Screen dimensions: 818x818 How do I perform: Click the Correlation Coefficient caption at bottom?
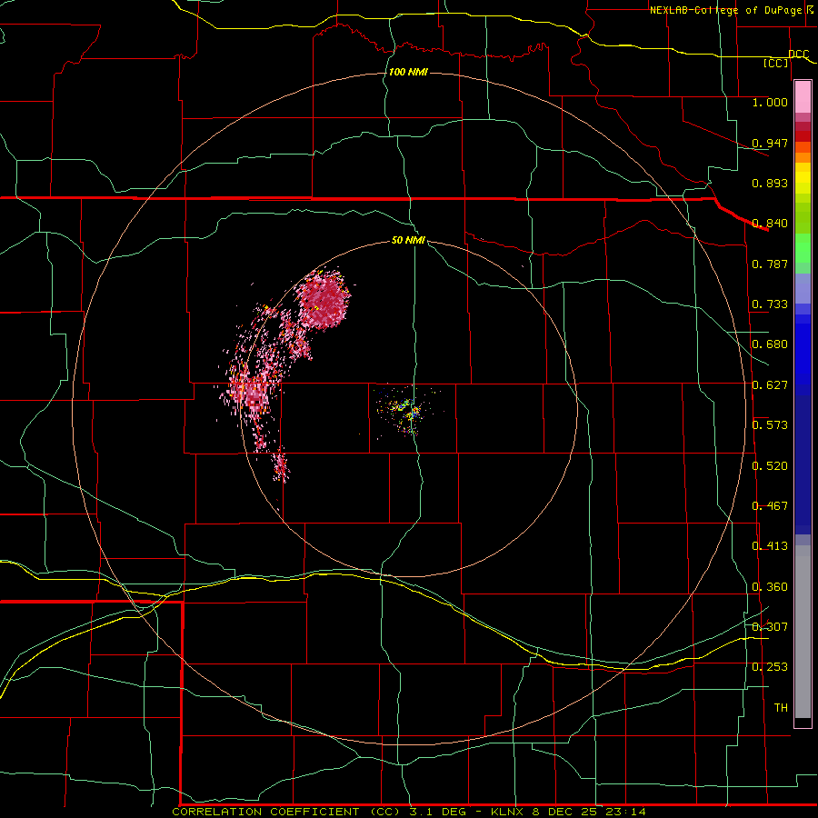click(408, 812)
